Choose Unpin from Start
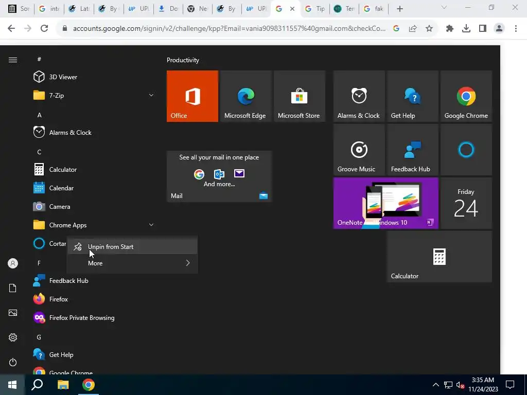Image resolution: width=527 pixels, height=395 pixels. [x=132, y=246]
